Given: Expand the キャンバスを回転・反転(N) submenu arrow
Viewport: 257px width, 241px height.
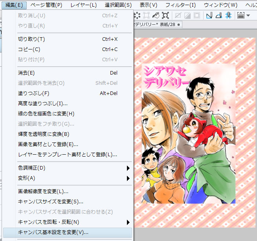Looking at the screenshot, I should tap(128, 222).
